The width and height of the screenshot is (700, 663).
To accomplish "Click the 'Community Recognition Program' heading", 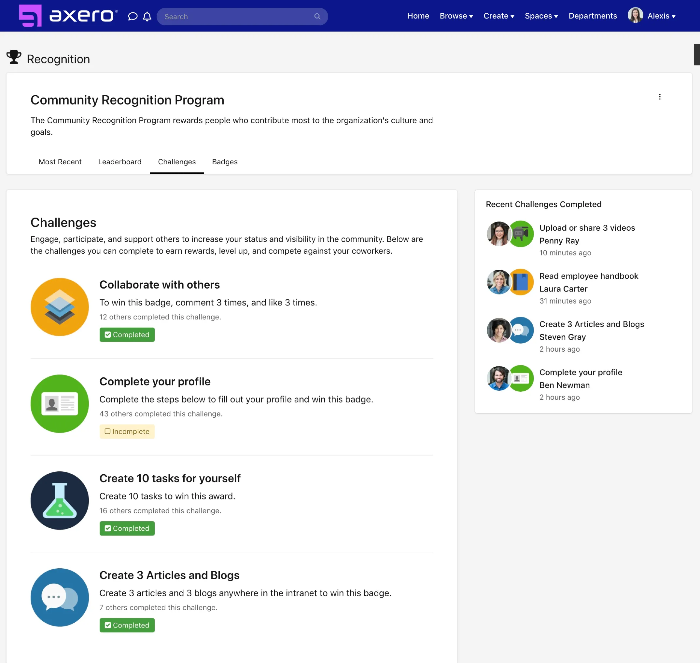I will pos(127,100).
